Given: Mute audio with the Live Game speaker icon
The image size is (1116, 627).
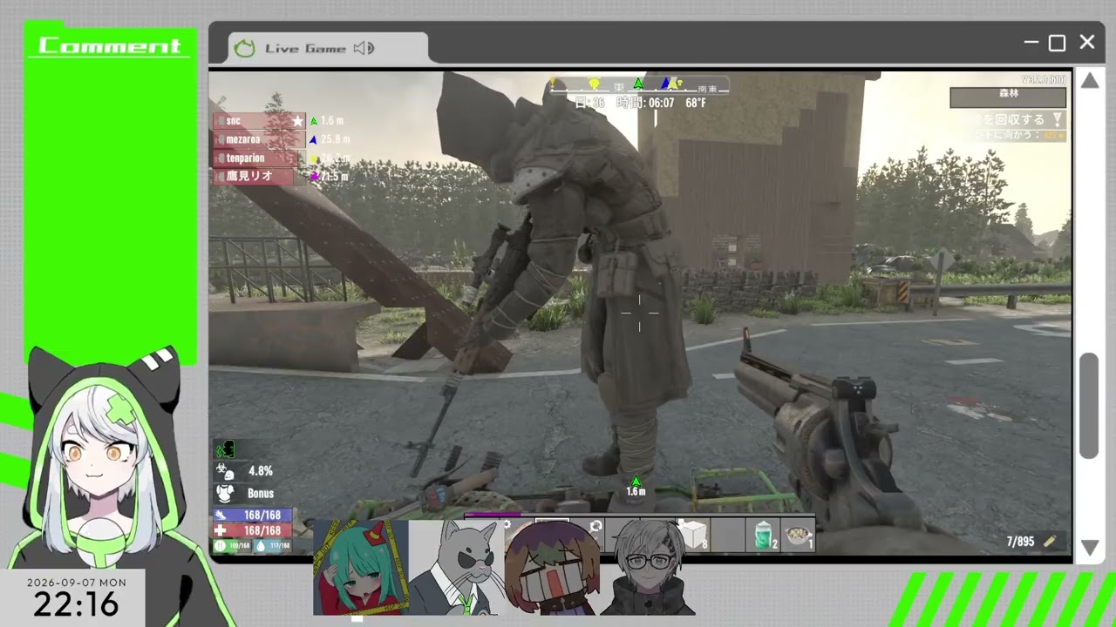Looking at the screenshot, I should pyautogui.click(x=364, y=49).
